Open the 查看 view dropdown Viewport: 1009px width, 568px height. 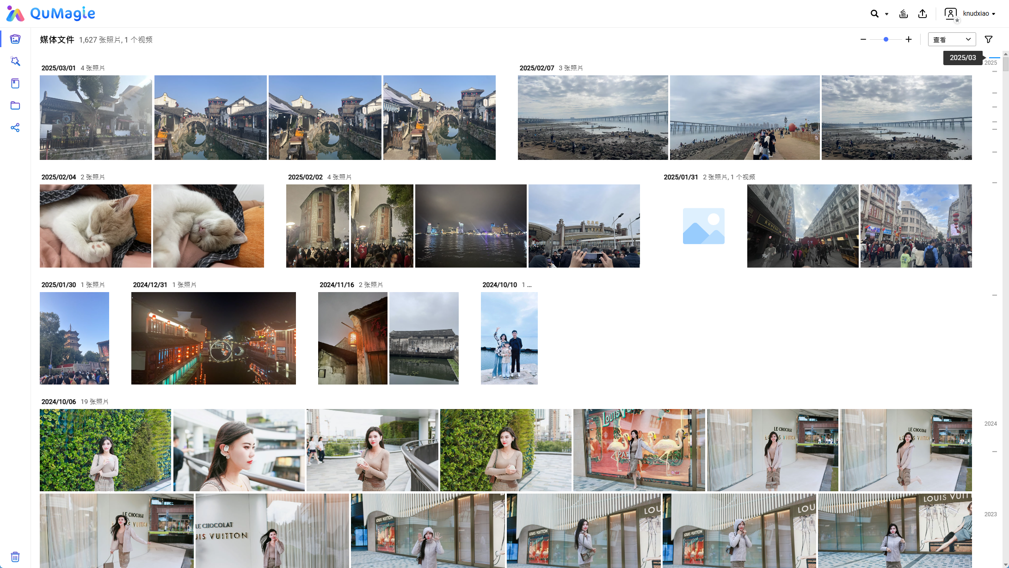click(x=952, y=40)
